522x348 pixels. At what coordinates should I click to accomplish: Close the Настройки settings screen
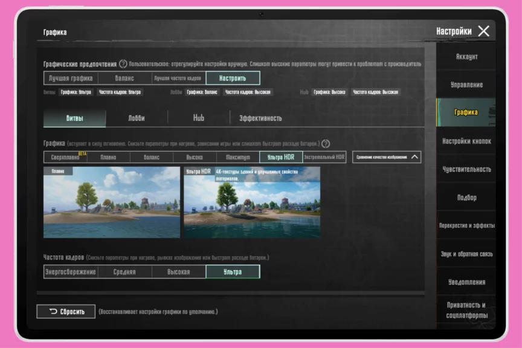[x=483, y=31]
